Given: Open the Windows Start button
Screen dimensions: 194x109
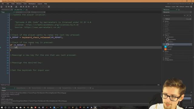Looking at the screenshot, I should [x=2, y=107].
